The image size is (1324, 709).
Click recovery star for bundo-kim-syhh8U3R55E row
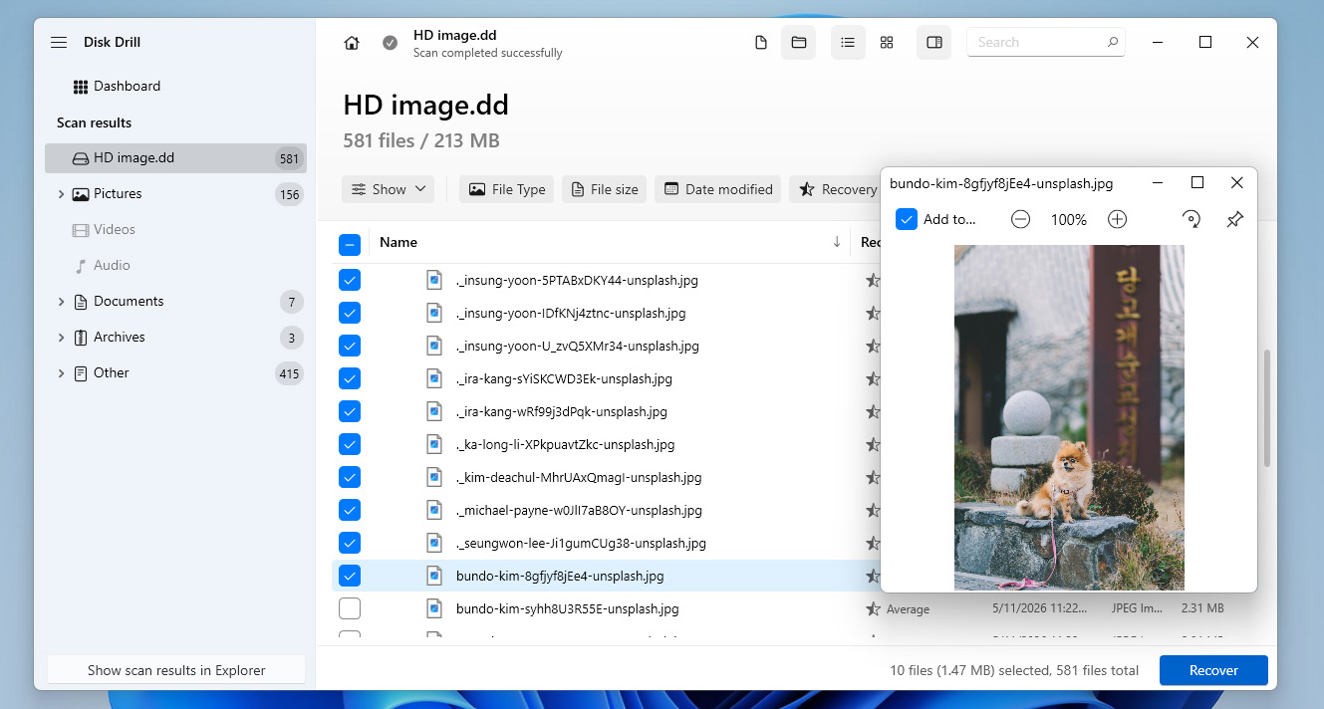[874, 608]
